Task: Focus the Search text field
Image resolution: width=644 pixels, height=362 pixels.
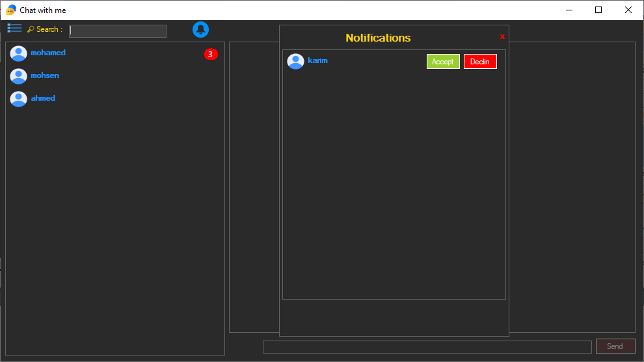Action: (x=118, y=31)
